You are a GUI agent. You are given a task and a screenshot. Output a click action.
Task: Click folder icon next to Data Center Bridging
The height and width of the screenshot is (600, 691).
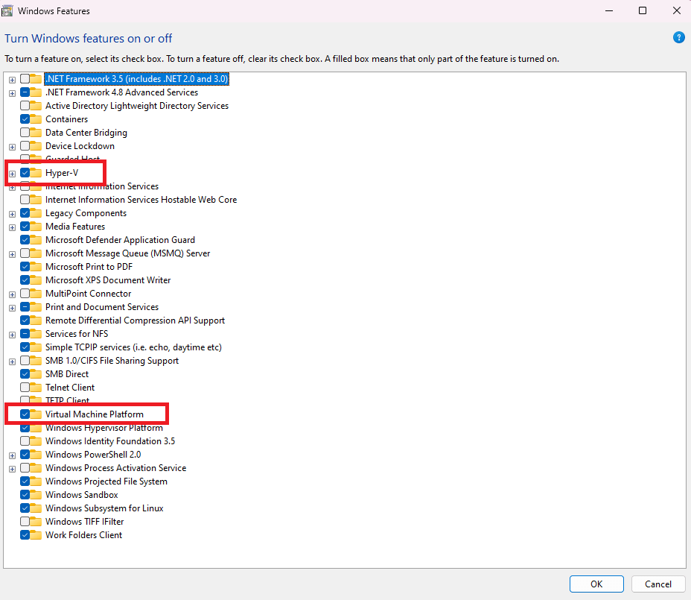pyautogui.click(x=36, y=133)
